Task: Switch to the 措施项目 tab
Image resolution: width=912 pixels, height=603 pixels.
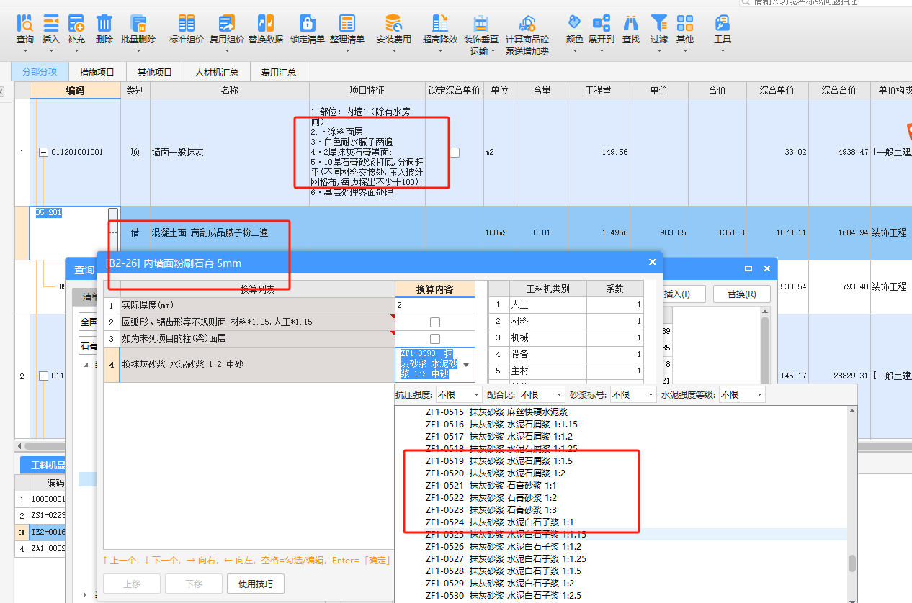Action: click(x=97, y=72)
